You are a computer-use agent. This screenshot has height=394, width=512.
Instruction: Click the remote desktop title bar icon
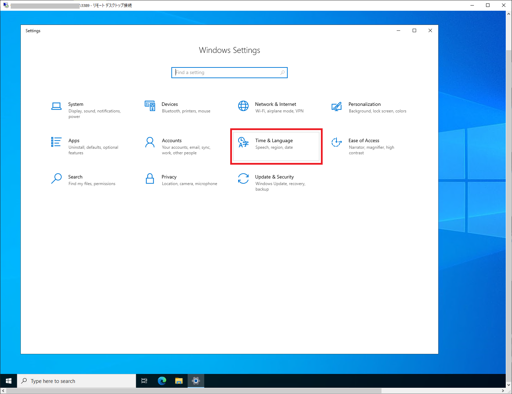(x=6, y=5)
